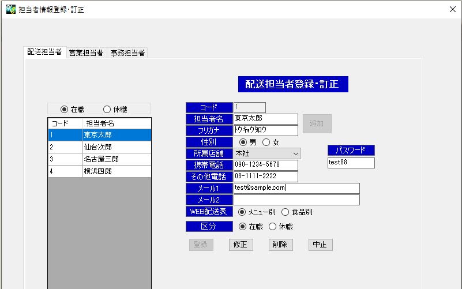462x289 pixels.
Task: Click the パスワード input field
Action: tap(351, 163)
